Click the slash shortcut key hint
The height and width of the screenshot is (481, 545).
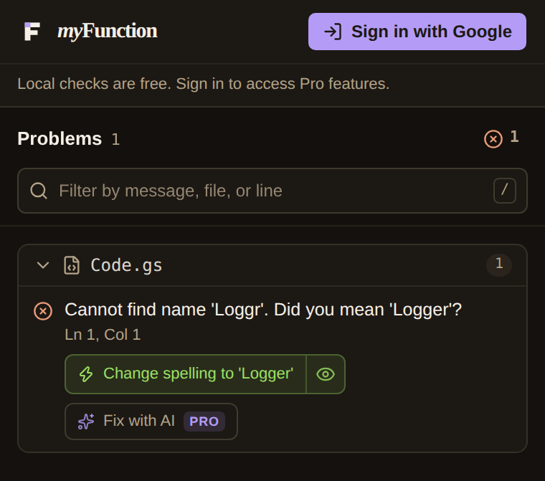pos(504,191)
